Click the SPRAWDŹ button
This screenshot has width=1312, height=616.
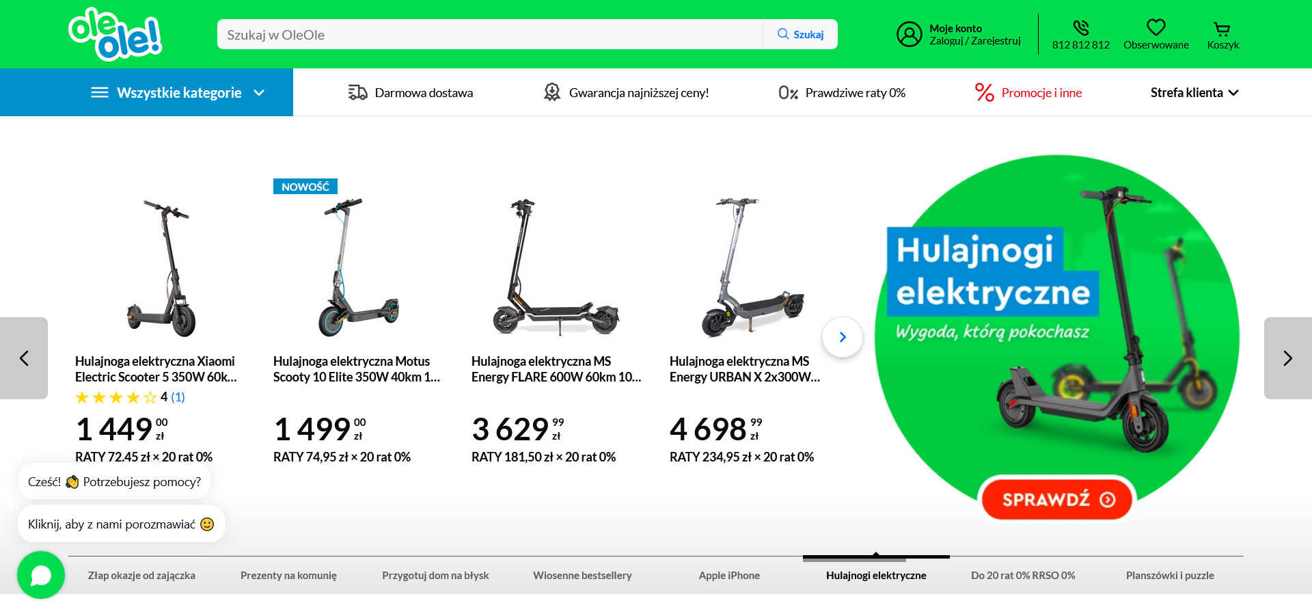[x=1057, y=499]
